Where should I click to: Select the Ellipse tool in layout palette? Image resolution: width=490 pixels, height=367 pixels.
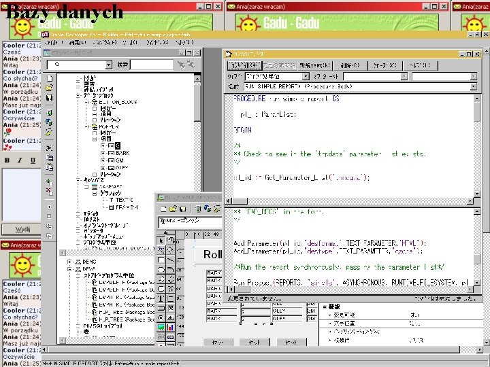tap(161, 270)
